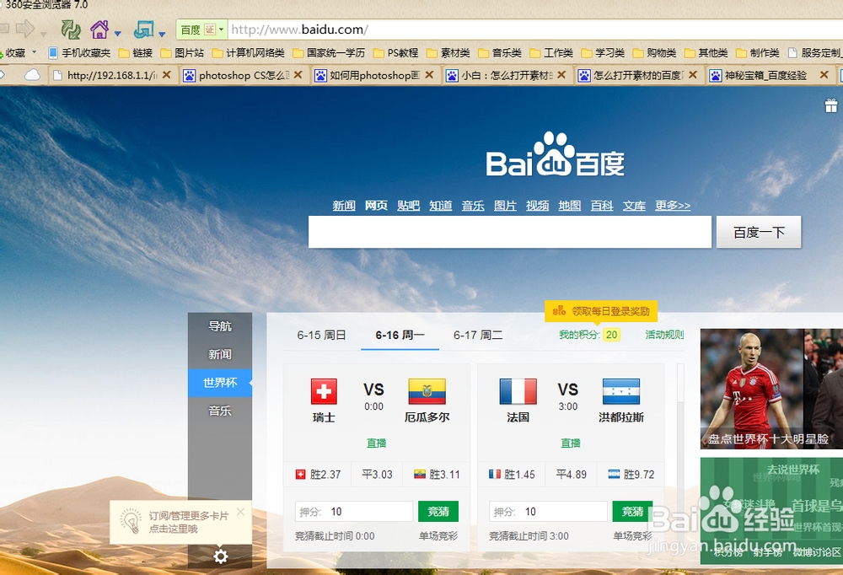Close the 神秘宝箱_百度经验 tab
843x575 pixels.
(x=824, y=75)
